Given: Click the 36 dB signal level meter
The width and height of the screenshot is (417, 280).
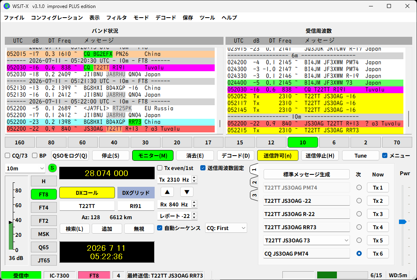Looking at the screenshot, I should [16, 220].
